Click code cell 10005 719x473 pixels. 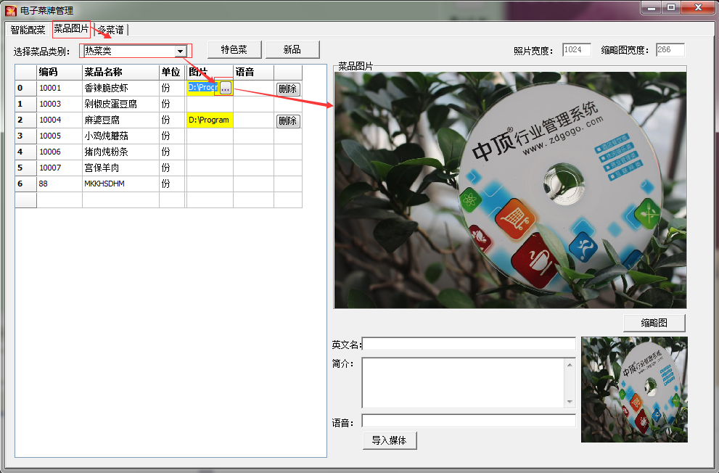[x=59, y=136]
